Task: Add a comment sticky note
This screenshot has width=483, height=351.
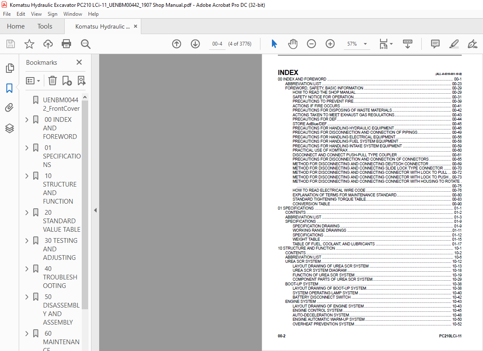Action: pyautogui.click(x=435, y=44)
